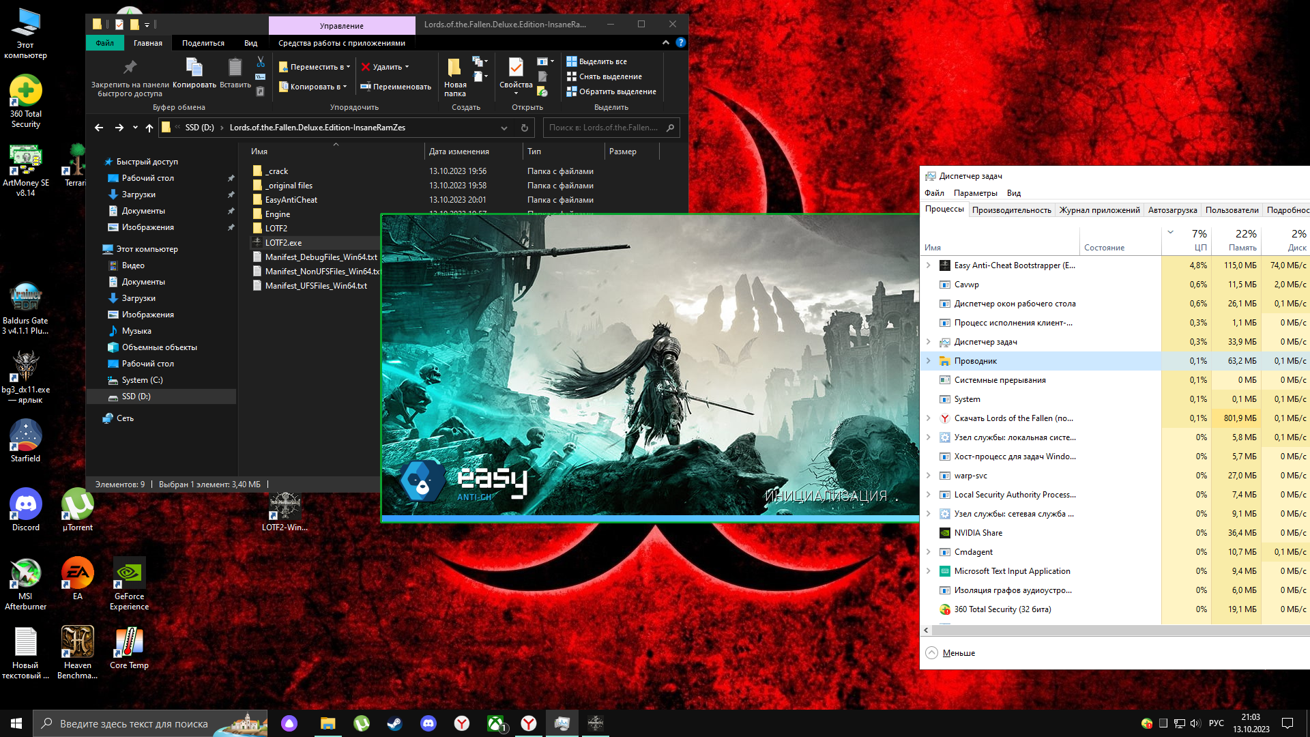Select LOTF2.exe in file list

[x=283, y=243]
